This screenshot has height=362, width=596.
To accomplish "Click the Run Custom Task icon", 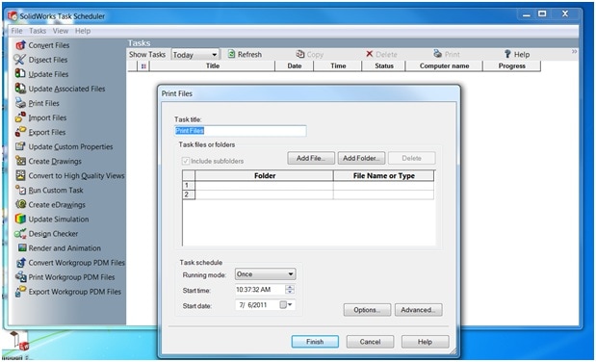I will click(x=20, y=190).
